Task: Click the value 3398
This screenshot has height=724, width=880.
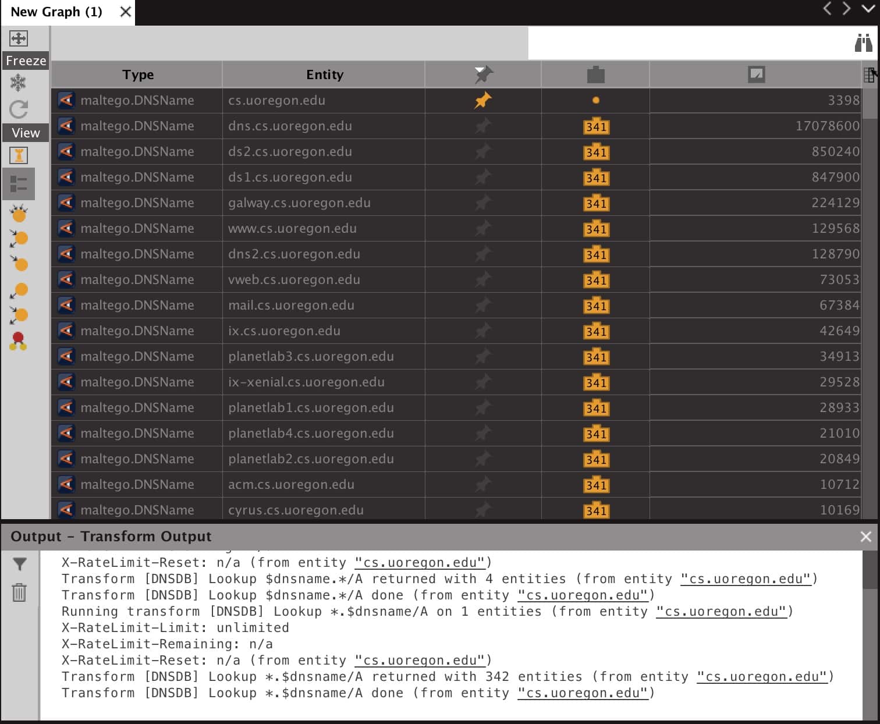Action: click(x=843, y=100)
